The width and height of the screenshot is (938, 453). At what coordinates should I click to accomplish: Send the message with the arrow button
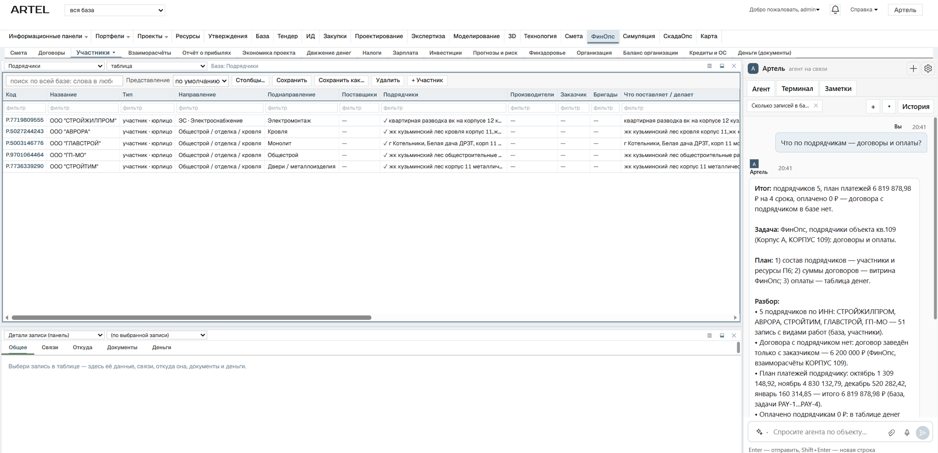(922, 432)
